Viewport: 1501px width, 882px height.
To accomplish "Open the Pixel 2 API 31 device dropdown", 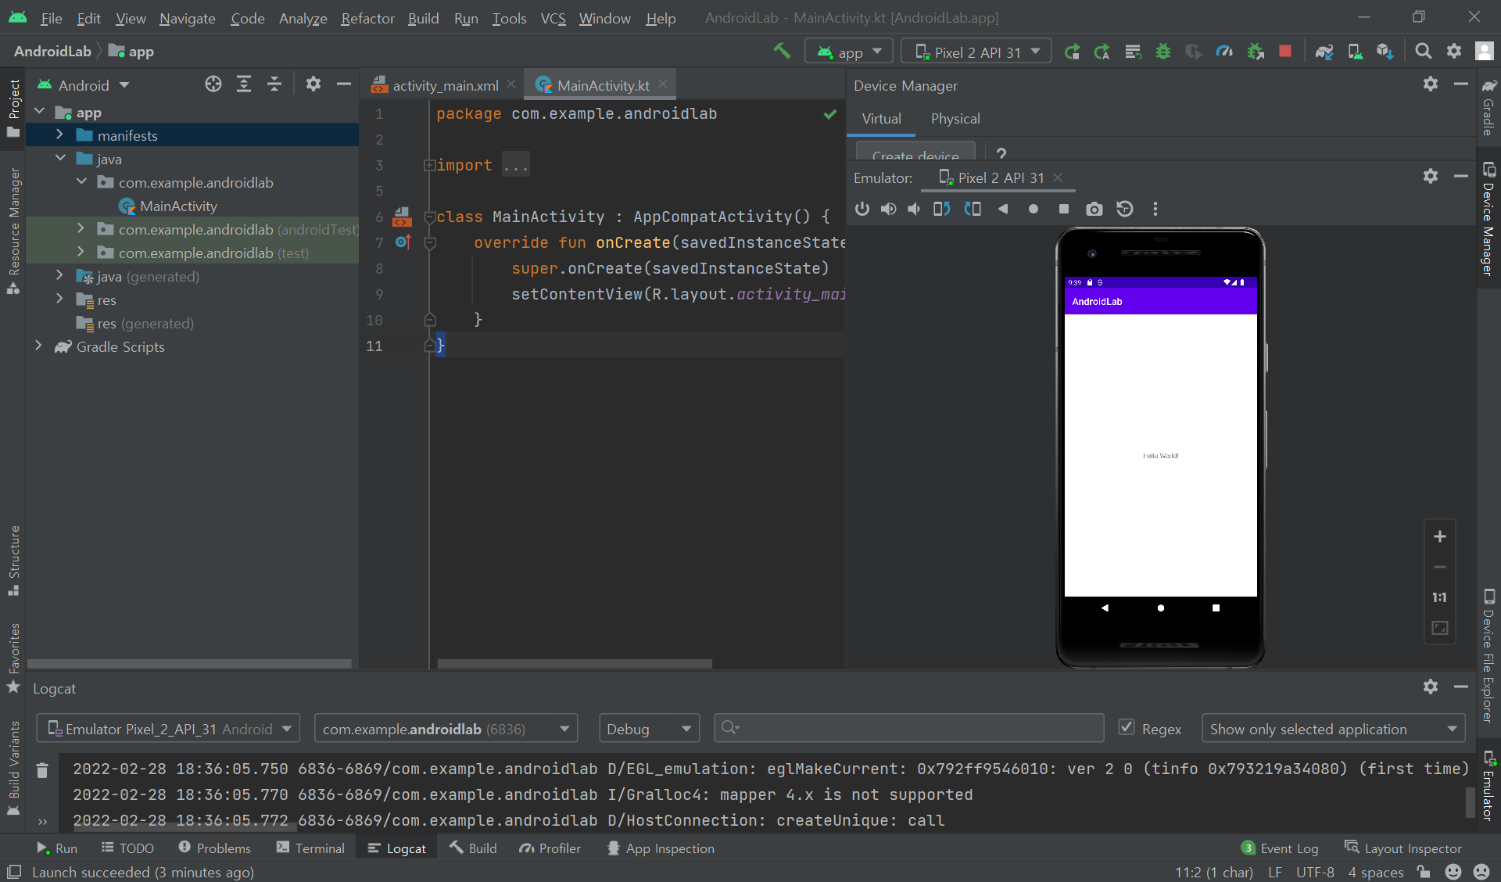I will pos(976,52).
